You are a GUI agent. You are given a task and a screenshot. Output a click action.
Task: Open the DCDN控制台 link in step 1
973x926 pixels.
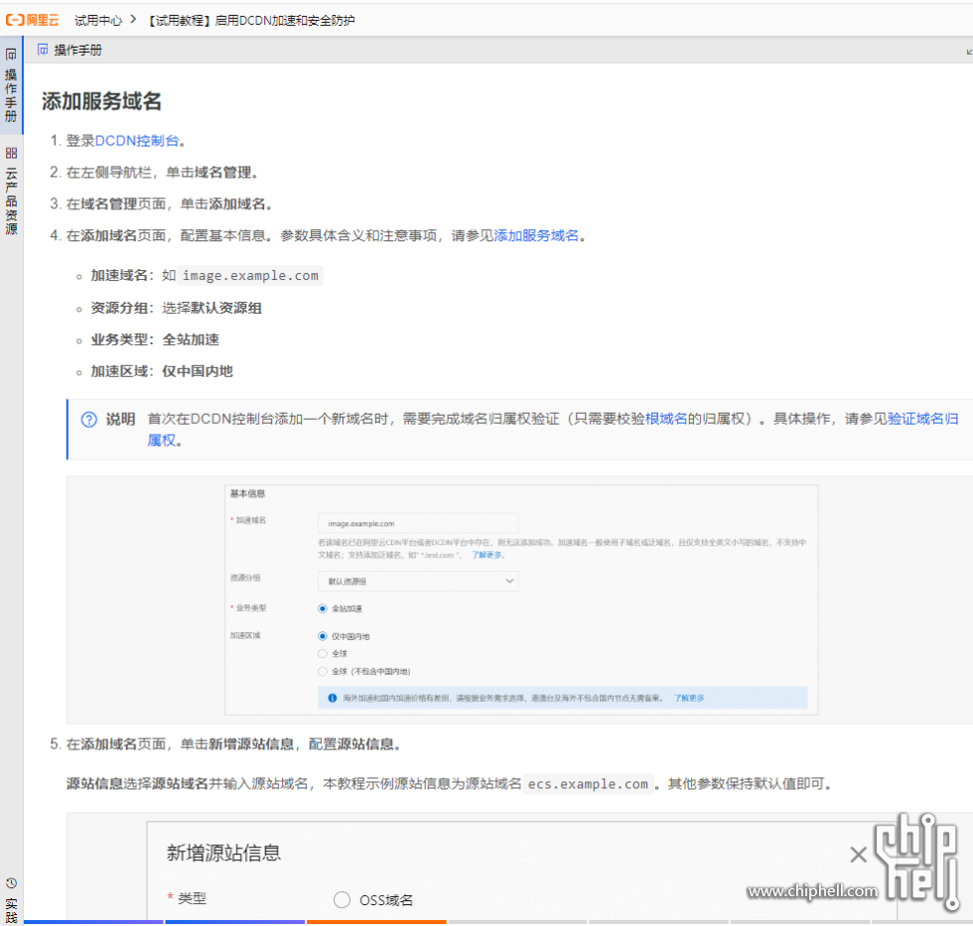[x=137, y=141]
